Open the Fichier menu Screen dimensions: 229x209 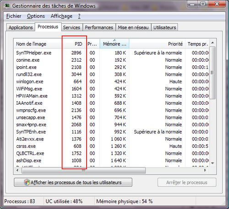click(x=14, y=16)
